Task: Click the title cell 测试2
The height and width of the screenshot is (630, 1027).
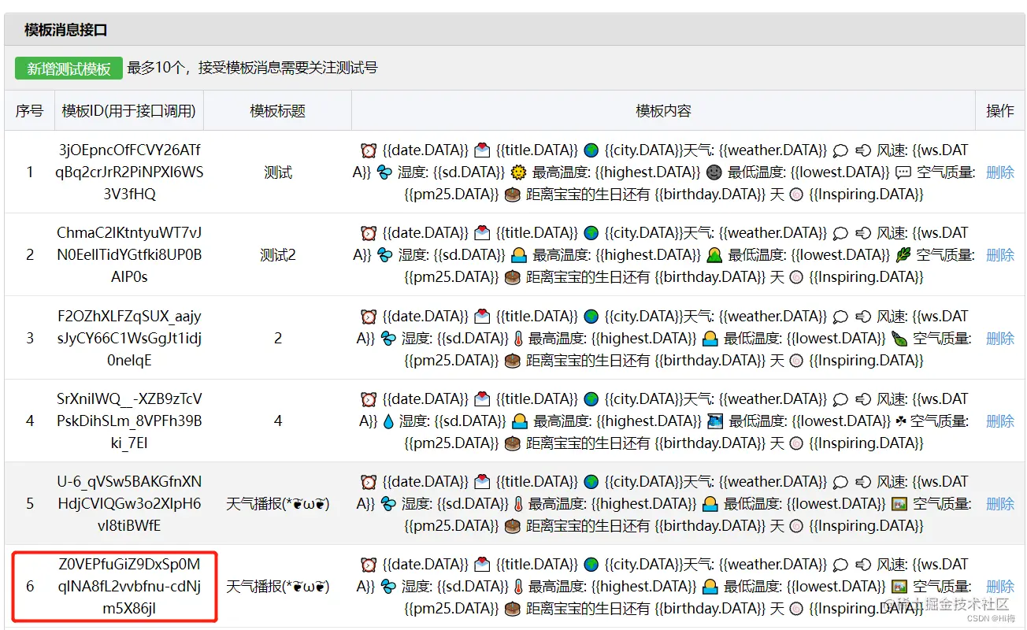Action: click(278, 255)
